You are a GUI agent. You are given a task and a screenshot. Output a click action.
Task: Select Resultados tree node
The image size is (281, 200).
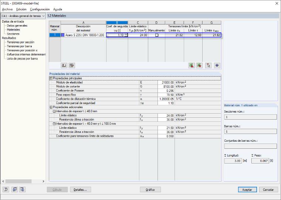[x=9, y=38]
